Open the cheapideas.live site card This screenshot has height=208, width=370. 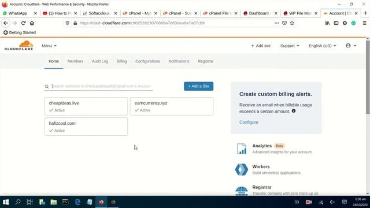coord(86,106)
